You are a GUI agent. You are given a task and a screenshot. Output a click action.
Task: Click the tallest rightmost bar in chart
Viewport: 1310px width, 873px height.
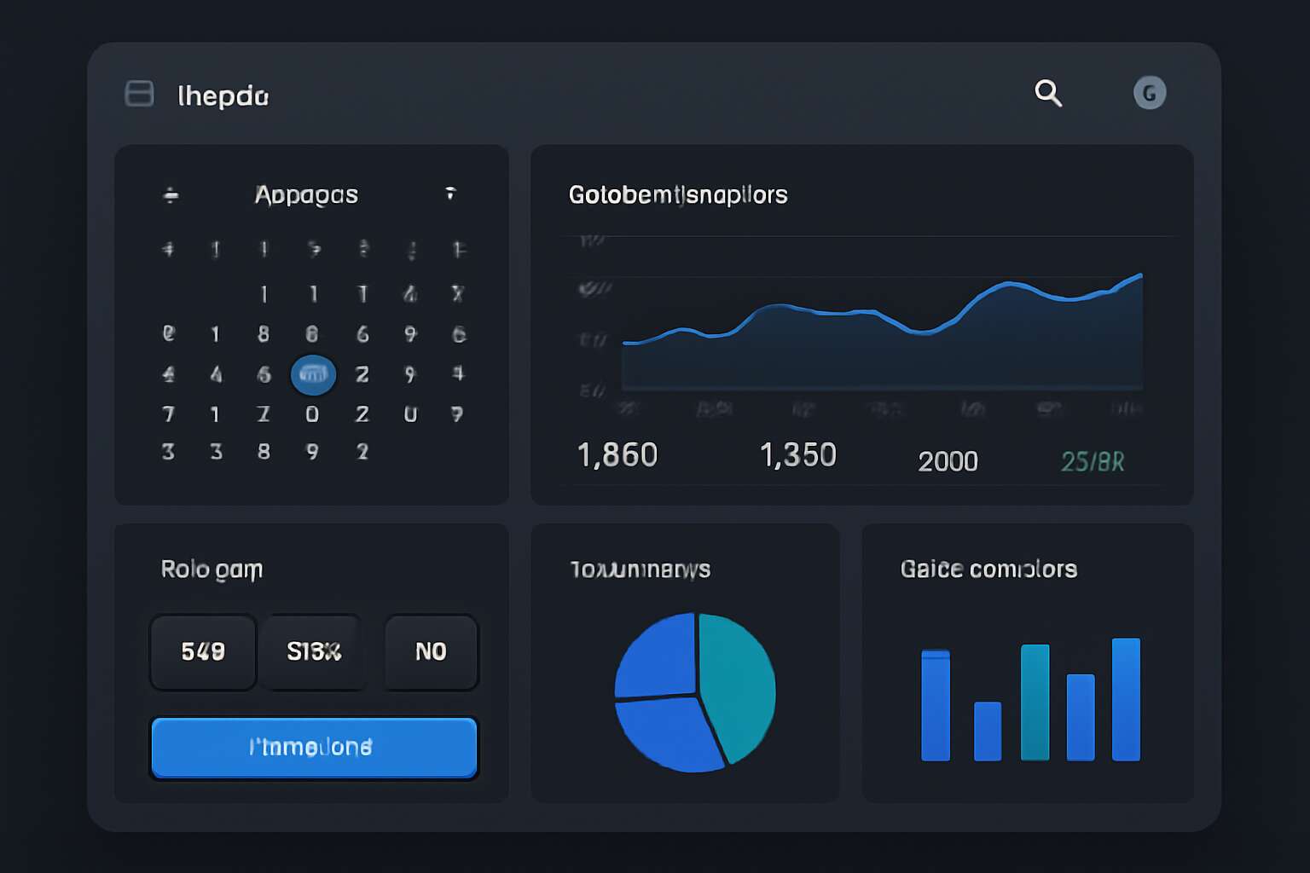(x=1126, y=699)
